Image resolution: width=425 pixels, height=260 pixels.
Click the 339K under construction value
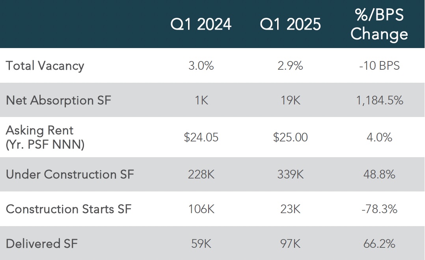pyautogui.click(x=290, y=175)
